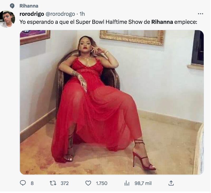211x193 pixels.
Task: Click the gold picture frame in the photo
Action: 132,37
